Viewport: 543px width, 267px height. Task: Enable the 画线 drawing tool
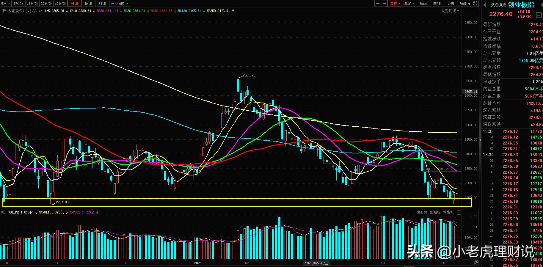437,4
